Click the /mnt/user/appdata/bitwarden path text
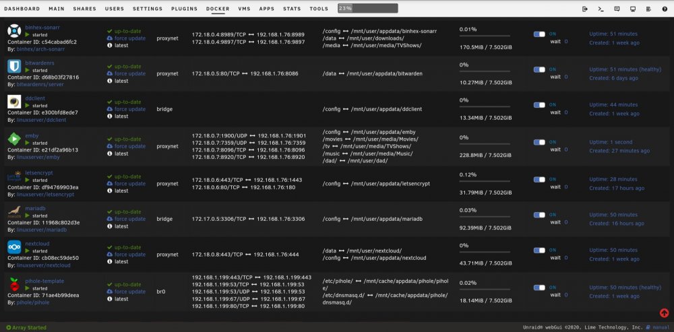The width and height of the screenshot is (674, 332). (386, 73)
